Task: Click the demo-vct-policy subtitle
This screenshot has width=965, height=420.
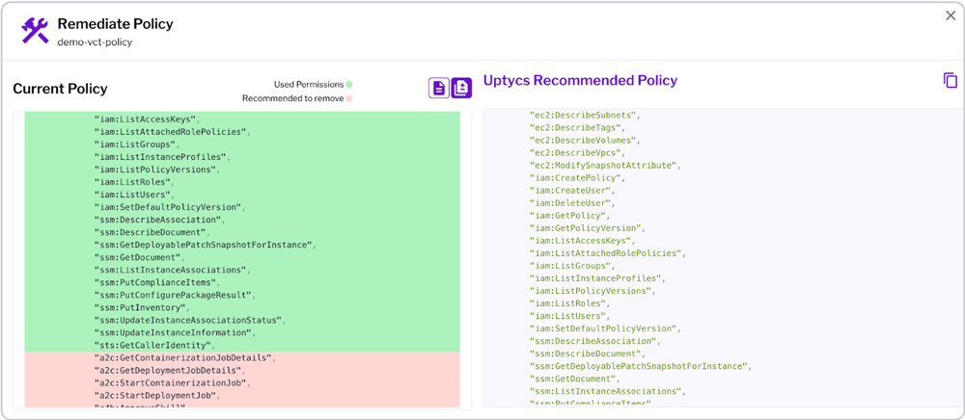Action: [95, 42]
